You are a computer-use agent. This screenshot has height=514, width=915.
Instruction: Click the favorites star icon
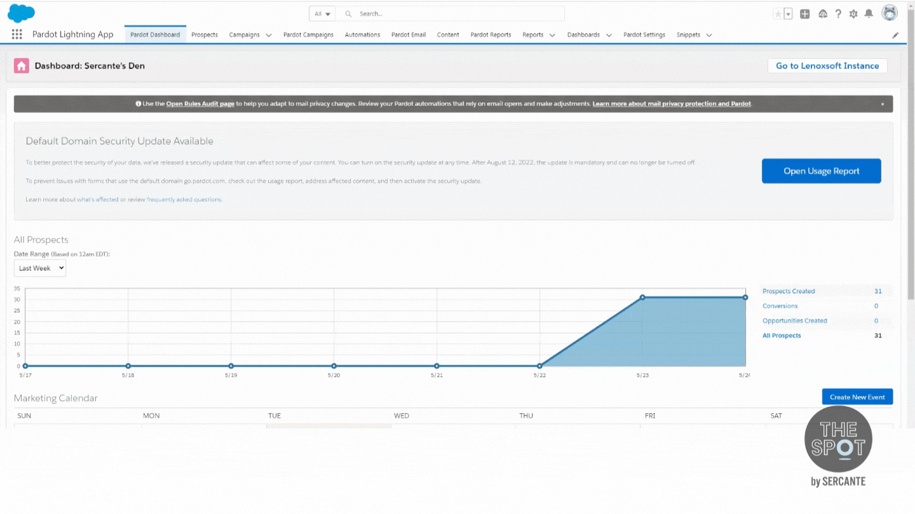tap(778, 13)
